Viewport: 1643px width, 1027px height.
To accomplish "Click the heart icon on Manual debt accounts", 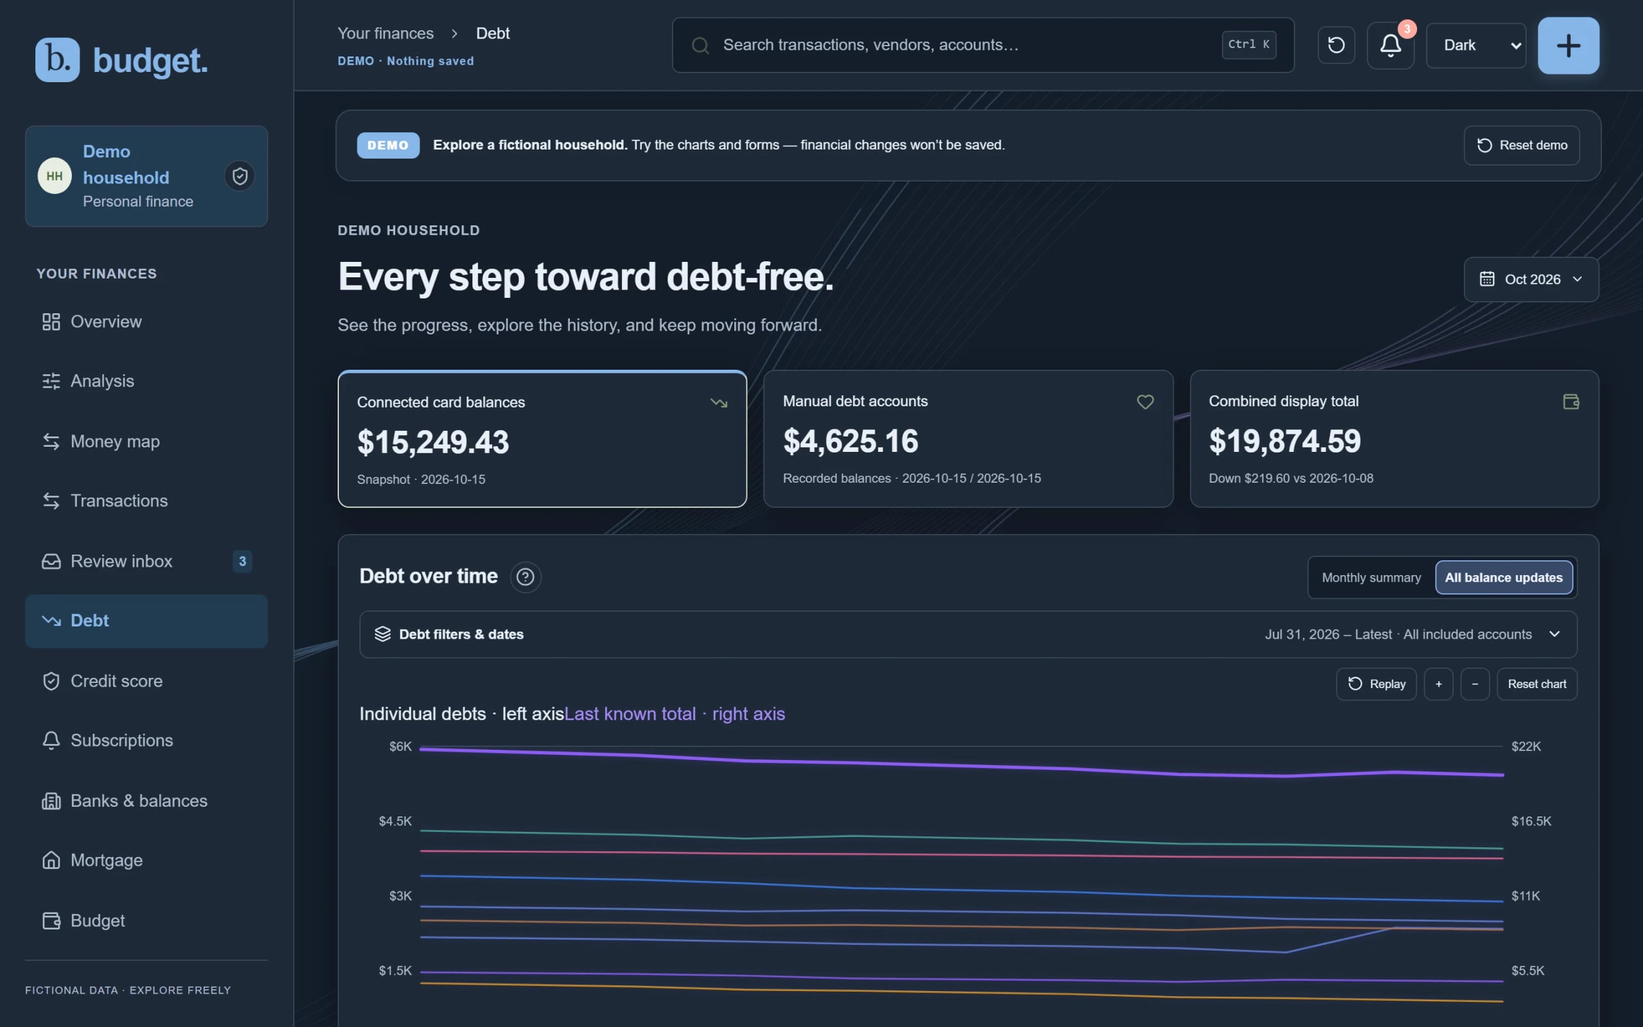I will click(x=1146, y=402).
